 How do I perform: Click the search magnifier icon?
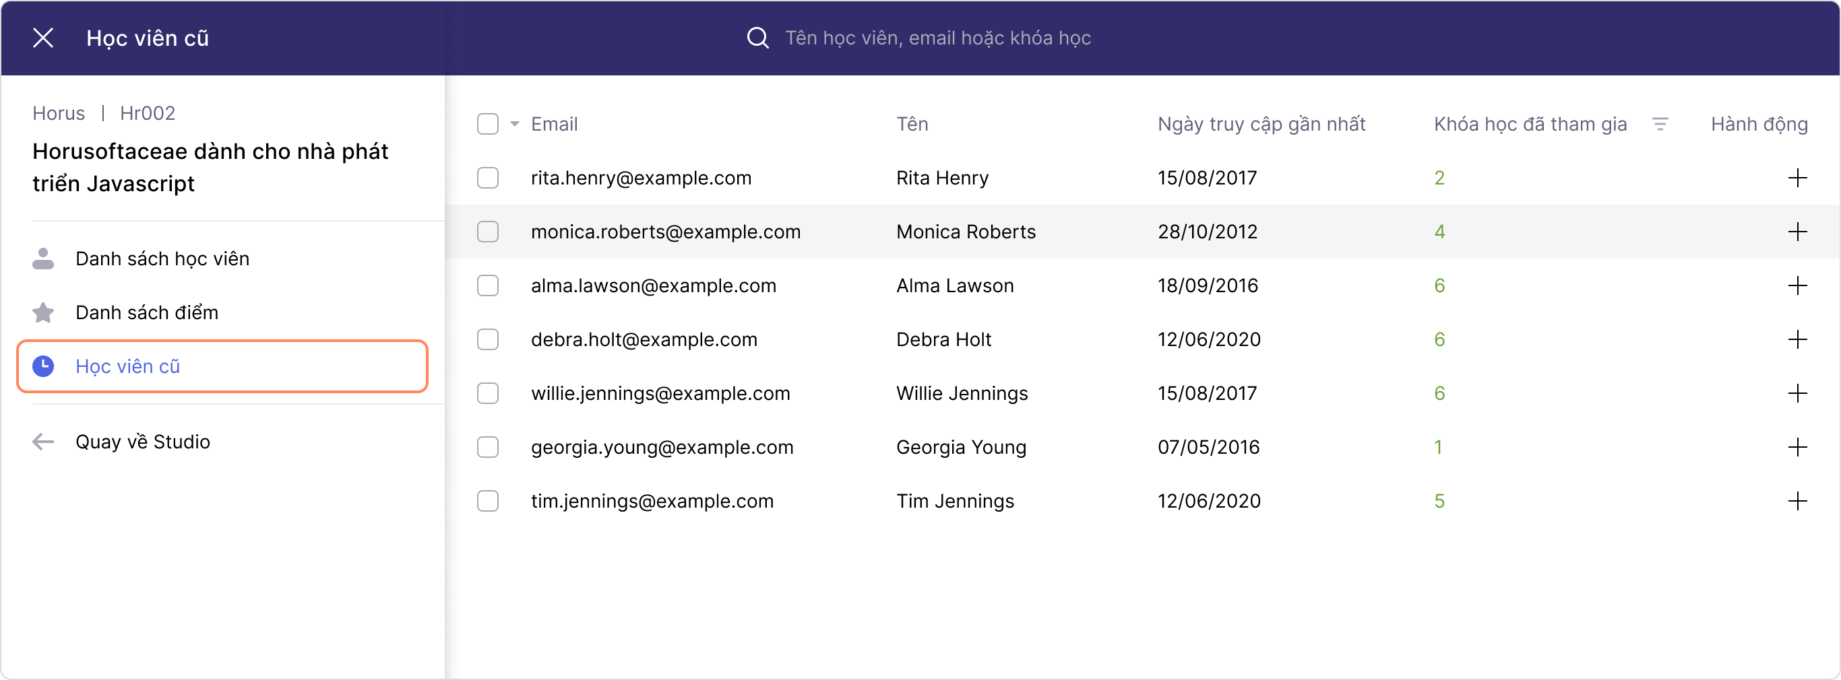pos(757,38)
